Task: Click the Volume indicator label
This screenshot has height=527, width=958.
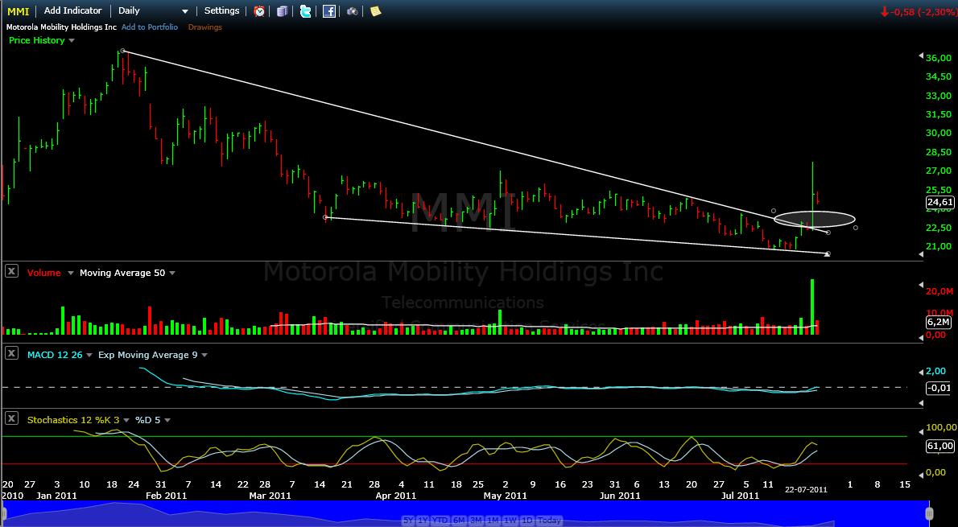Action: (44, 273)
